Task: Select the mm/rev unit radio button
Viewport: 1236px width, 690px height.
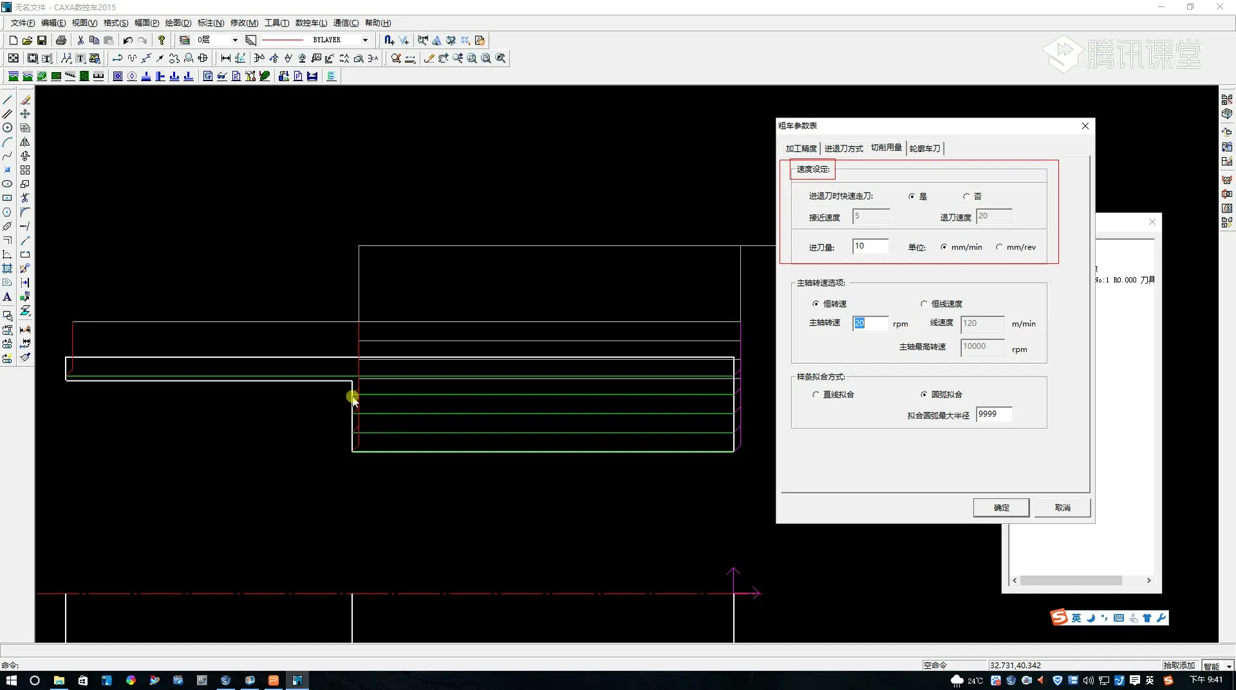Action: pos(999,247)
